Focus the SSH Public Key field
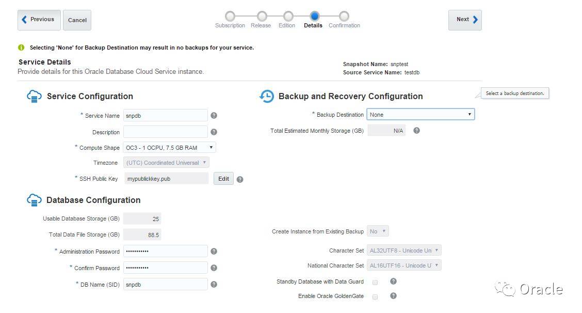 tap(166, 179)
